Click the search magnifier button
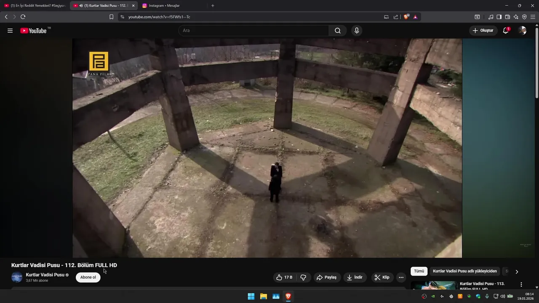Viewport: 539px width, 303px height. point(338,31)
